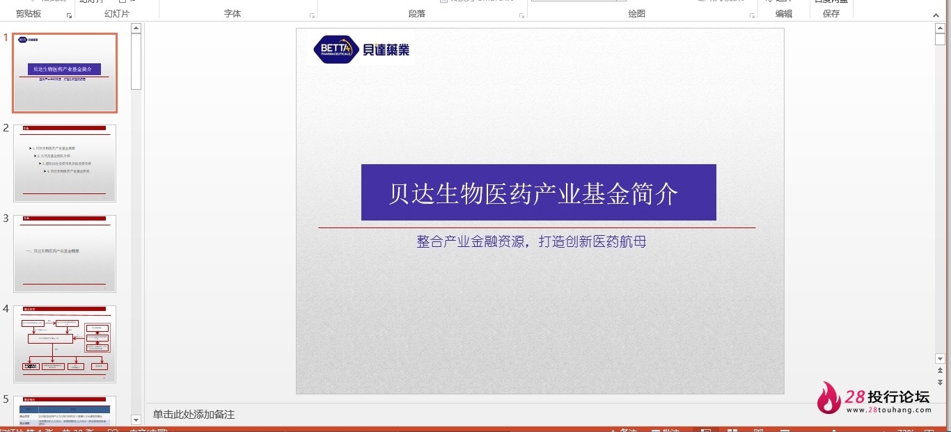Select subtitle 整合产业金融资源,打造创新医药航母
This screenshot has width=951, height=432.
(531, 241)
